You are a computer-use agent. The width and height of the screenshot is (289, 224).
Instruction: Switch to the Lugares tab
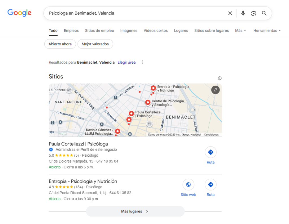click(x=181, y=30)
